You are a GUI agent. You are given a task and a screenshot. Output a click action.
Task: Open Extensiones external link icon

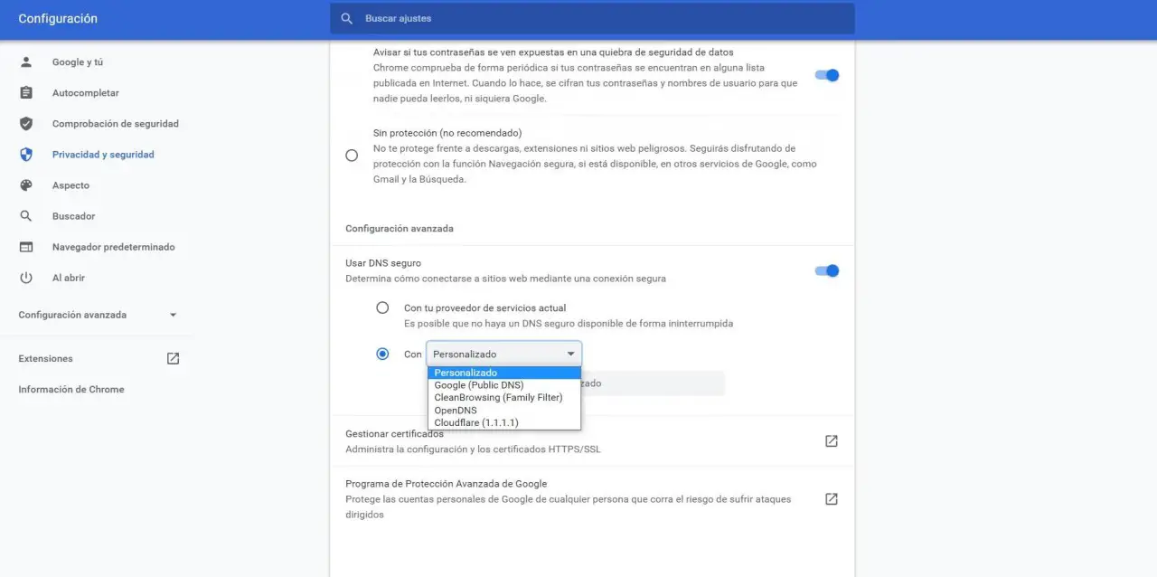click(173, 359)
